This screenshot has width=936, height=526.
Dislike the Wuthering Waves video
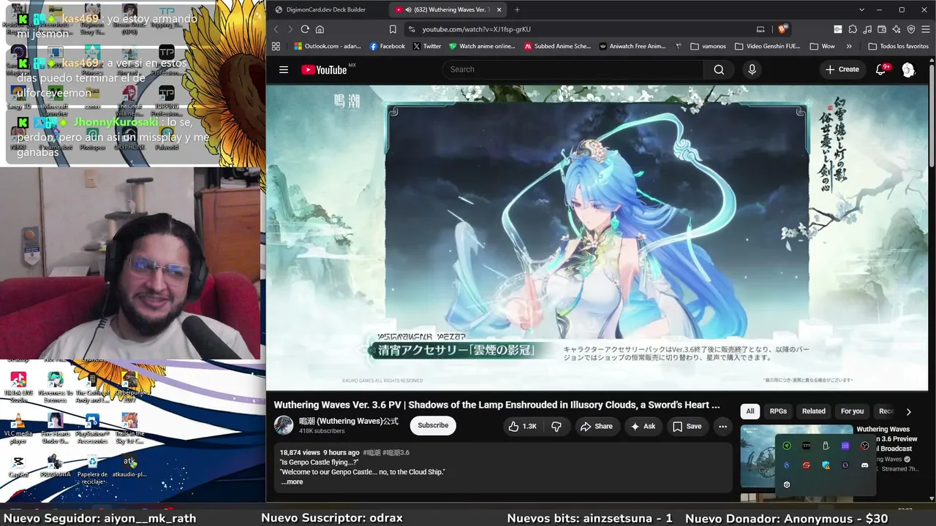(x=556, y=426)
